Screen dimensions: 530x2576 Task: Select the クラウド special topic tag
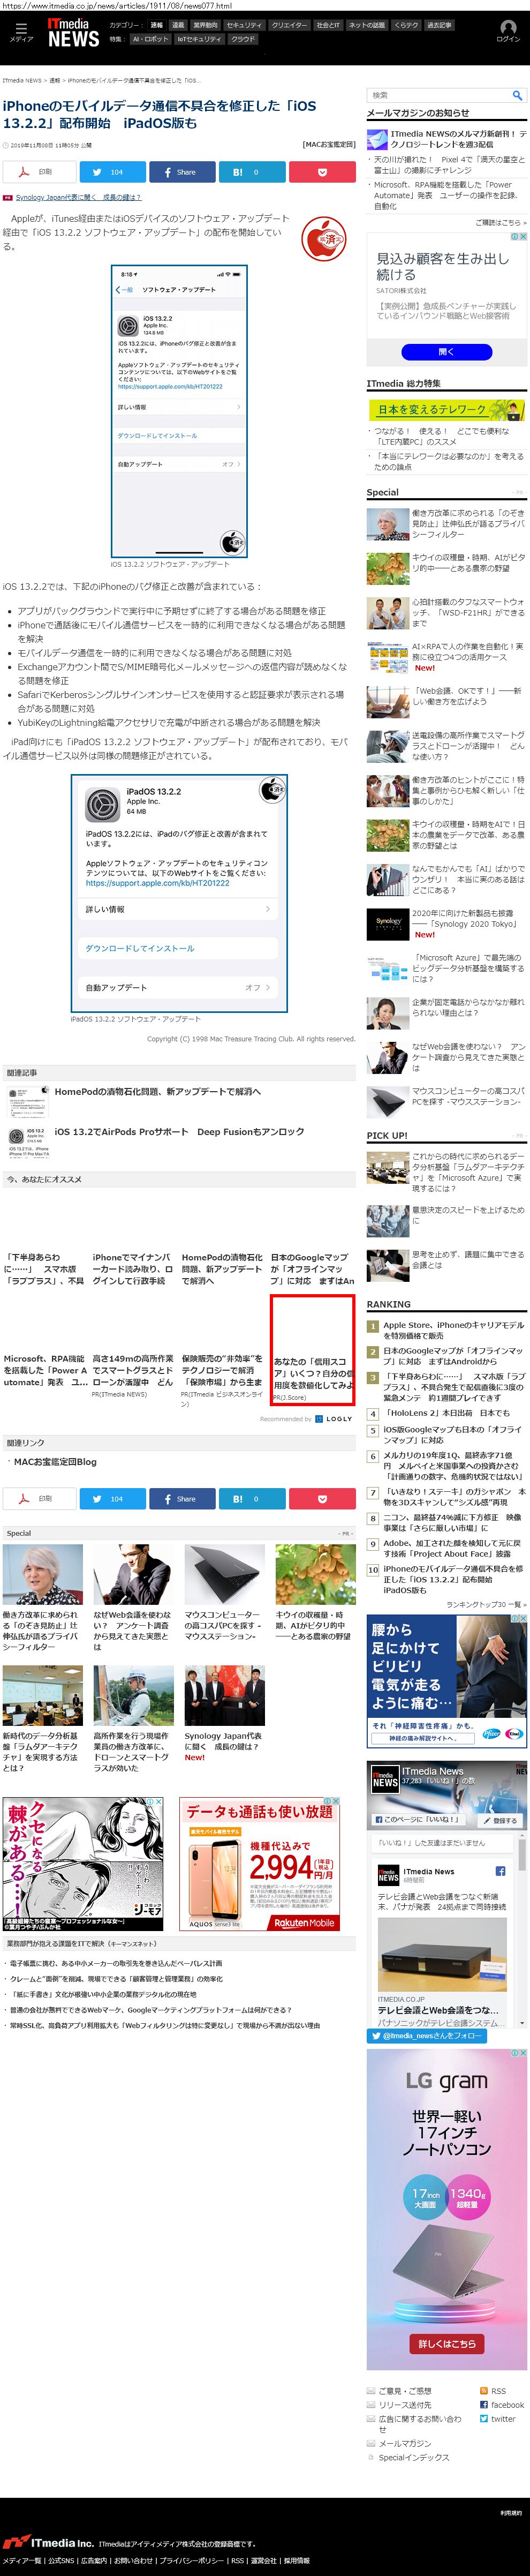point(243,39)
